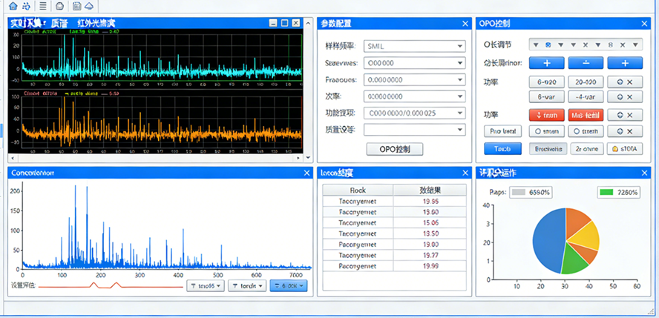Click the s100A button with the lock icon
Image resolution: width=659 pixels, height=318 pixels.
[x=624, y=149]
